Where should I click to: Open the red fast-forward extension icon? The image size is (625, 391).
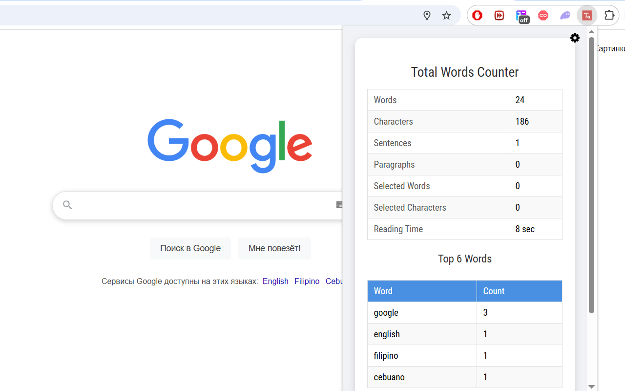point(499,16)
